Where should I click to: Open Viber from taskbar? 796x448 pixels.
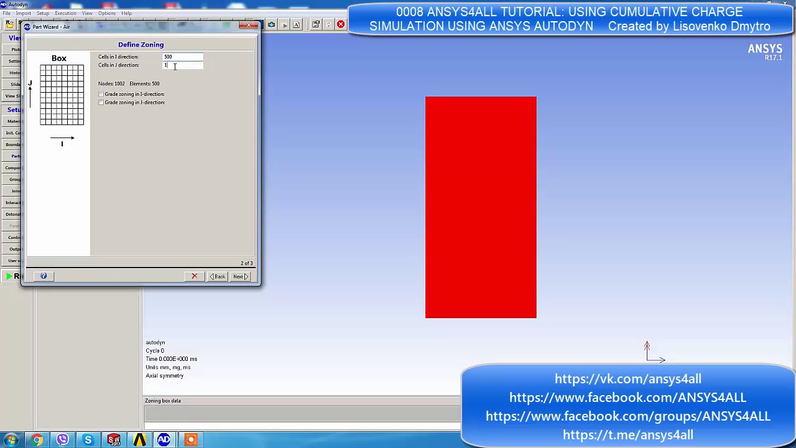(63, 440)
